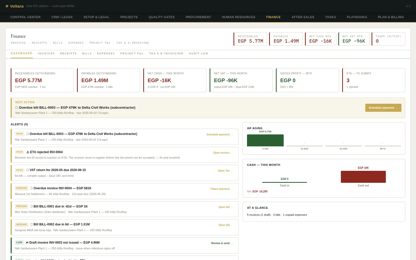Click the 90+d AR aging bucket
The height and width of the screenshot is (260, 416).
[382, 146]
